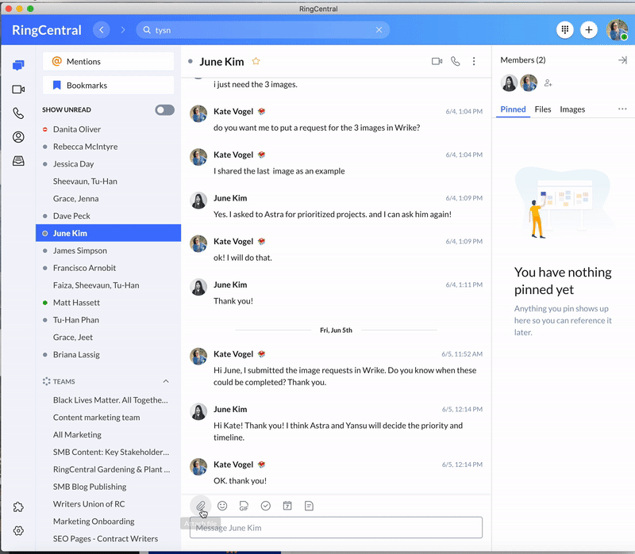Open the app launcher grid icon
This screenshot has width=635, height=554.
565,29
